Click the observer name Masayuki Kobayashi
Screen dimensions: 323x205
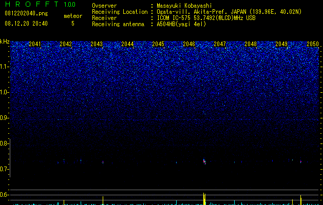coord(184,6)
